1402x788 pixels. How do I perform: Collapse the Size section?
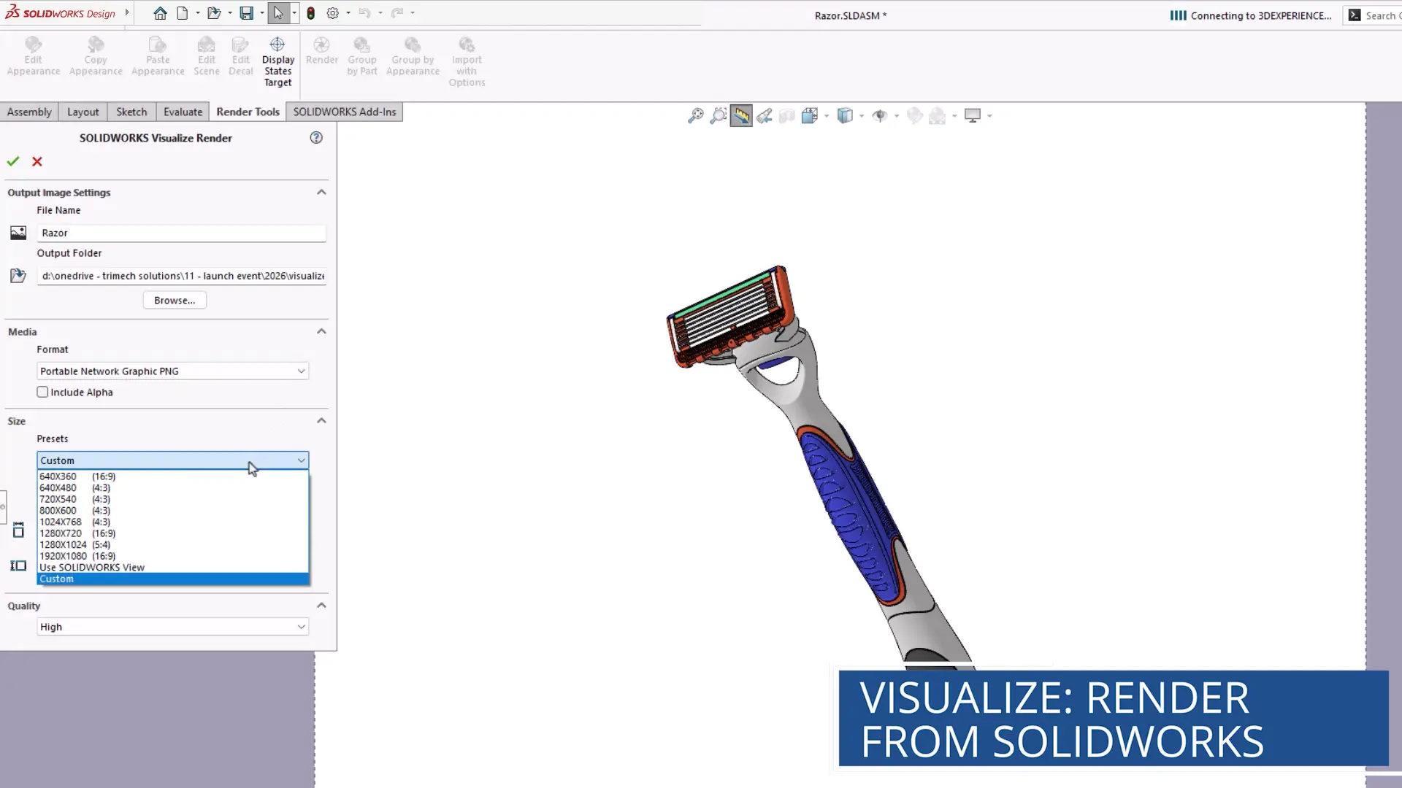pyautogui.click(x=321, y=420)
